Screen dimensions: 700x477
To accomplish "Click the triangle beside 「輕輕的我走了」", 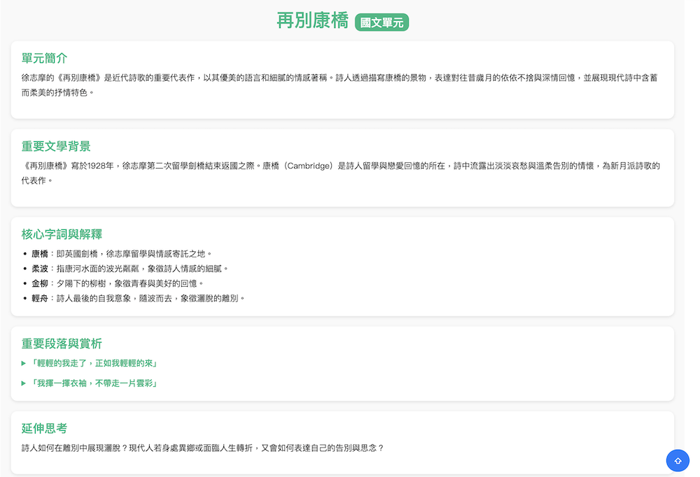I will pyautogui.click(x=24, y=364).
